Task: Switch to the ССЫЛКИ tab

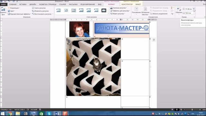Action: point(62,5)
